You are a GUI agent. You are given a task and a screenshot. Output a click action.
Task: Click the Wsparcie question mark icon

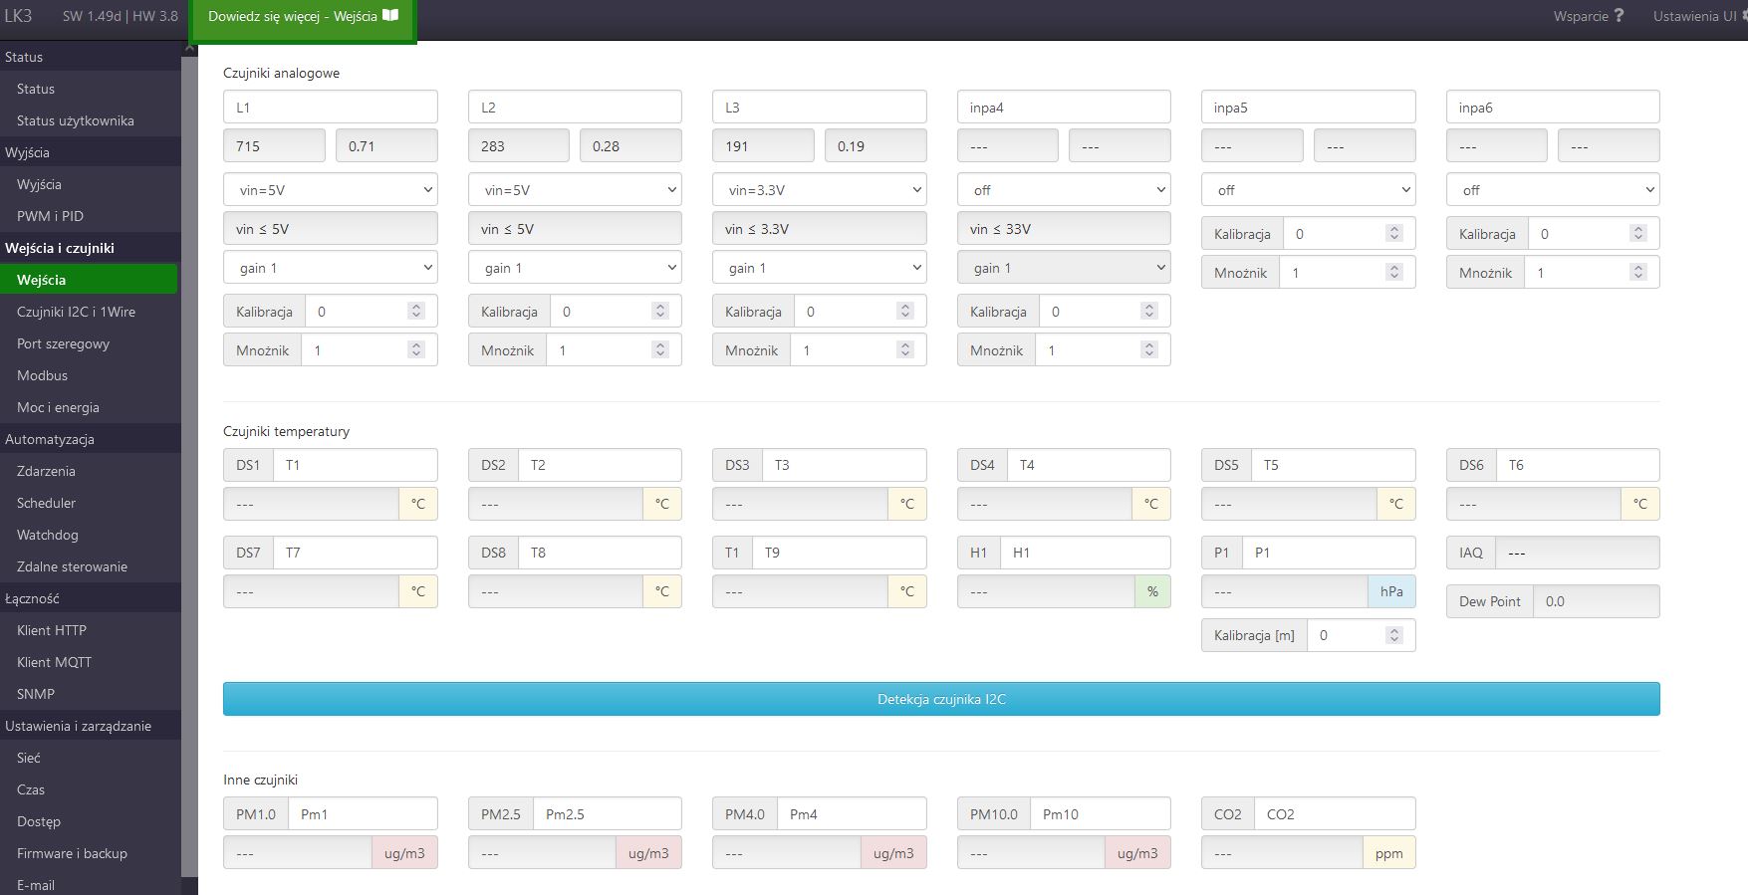click(1619, 16)
